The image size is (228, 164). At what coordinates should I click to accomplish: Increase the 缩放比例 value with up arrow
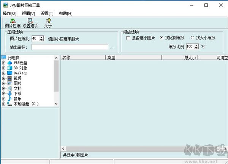tap(196, 46)
